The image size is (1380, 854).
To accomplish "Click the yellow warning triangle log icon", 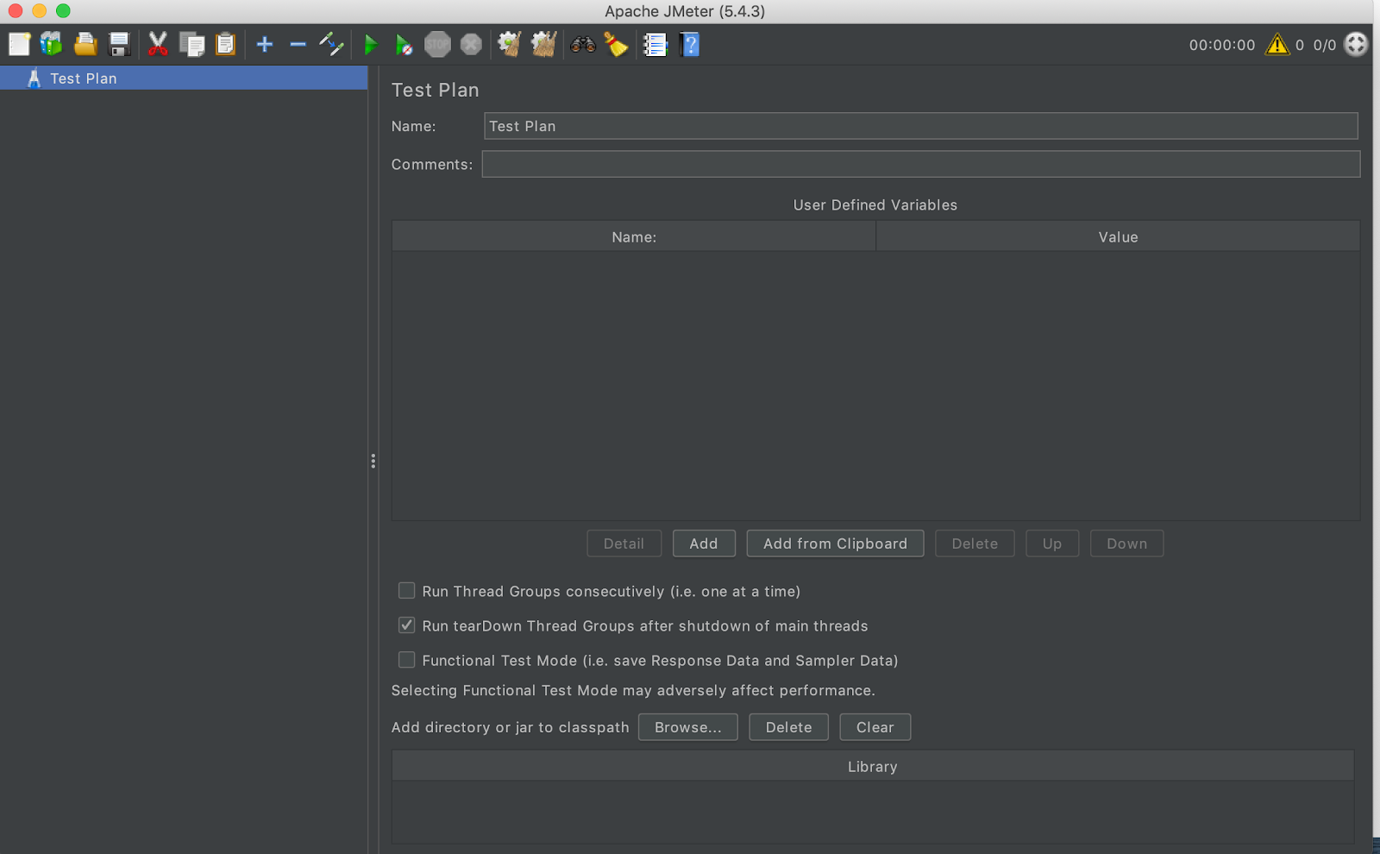I will 1277,44.
